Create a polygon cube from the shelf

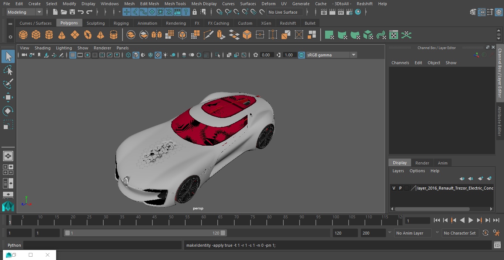36,35
